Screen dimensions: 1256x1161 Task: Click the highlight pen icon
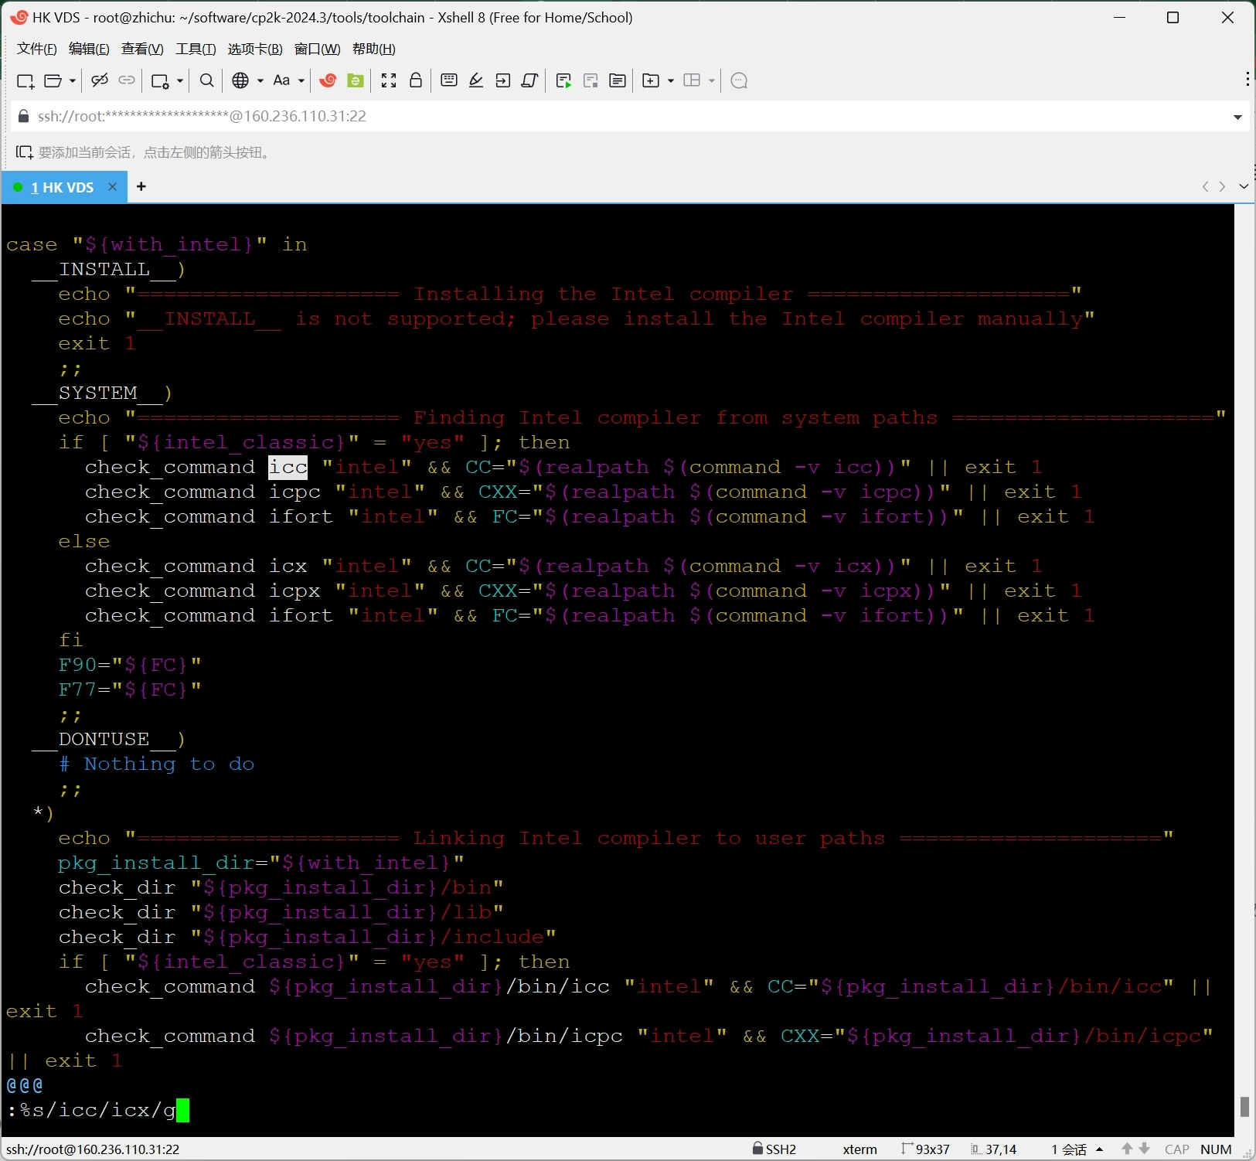click(x=476, y=80)
